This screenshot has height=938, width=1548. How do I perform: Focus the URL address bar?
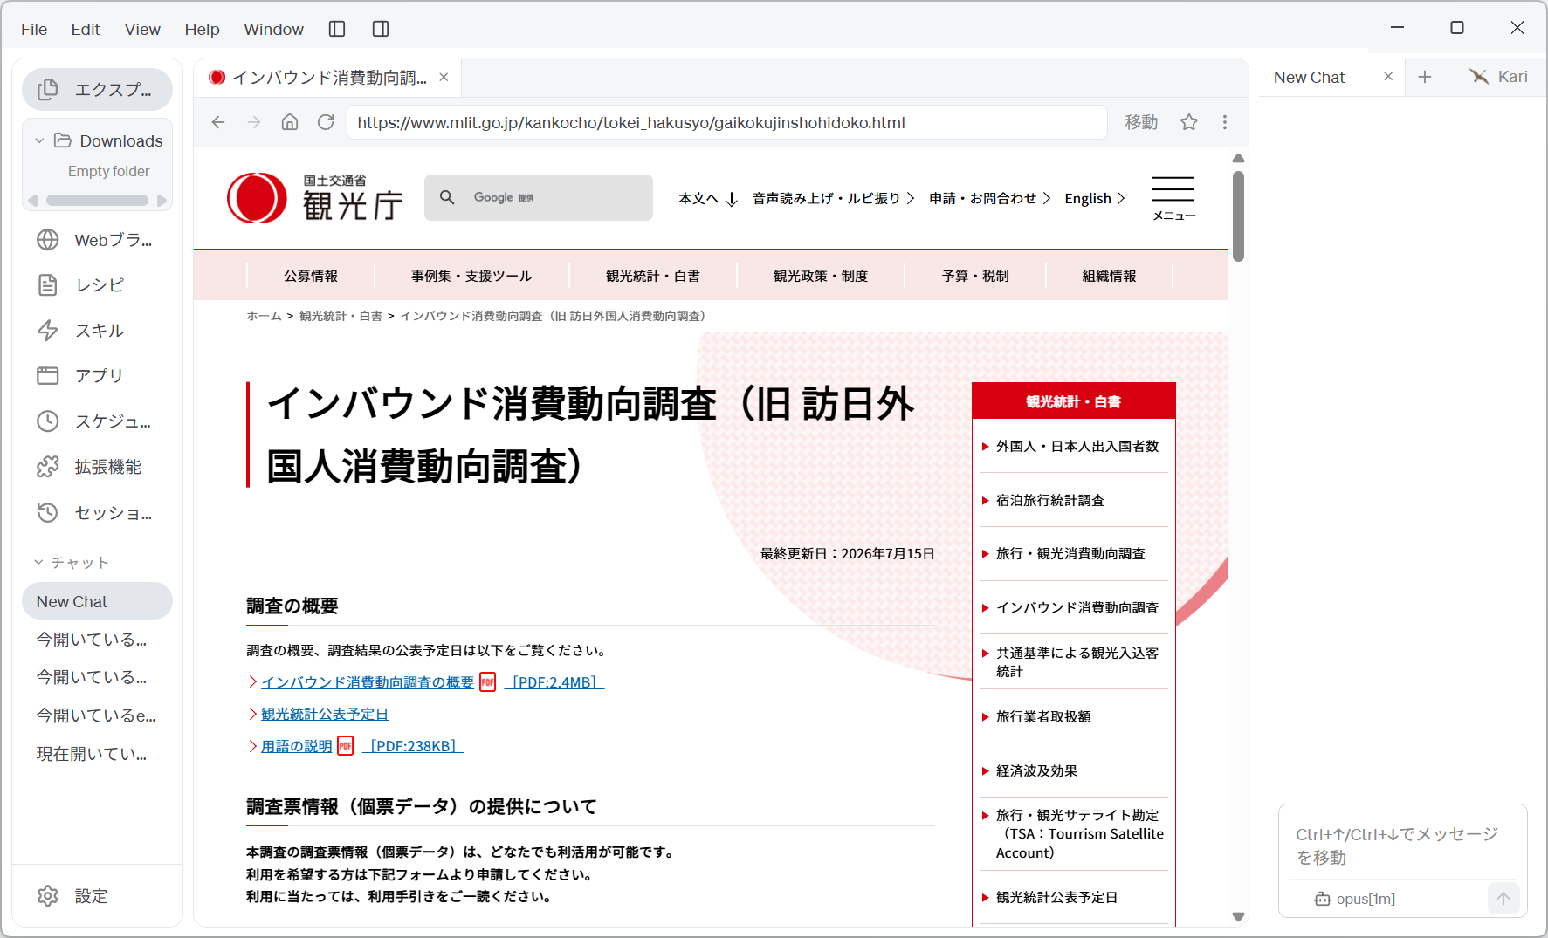tap(726, 122)
